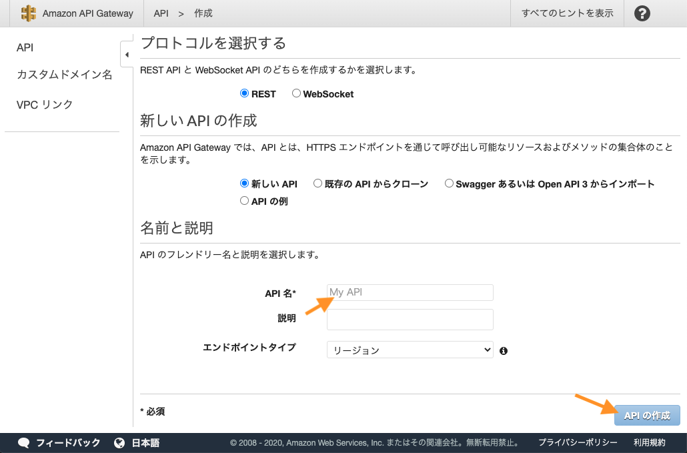Click the API breadcrumb link
This screenshot has width=687, height=453.
click(x=161, y=13)
